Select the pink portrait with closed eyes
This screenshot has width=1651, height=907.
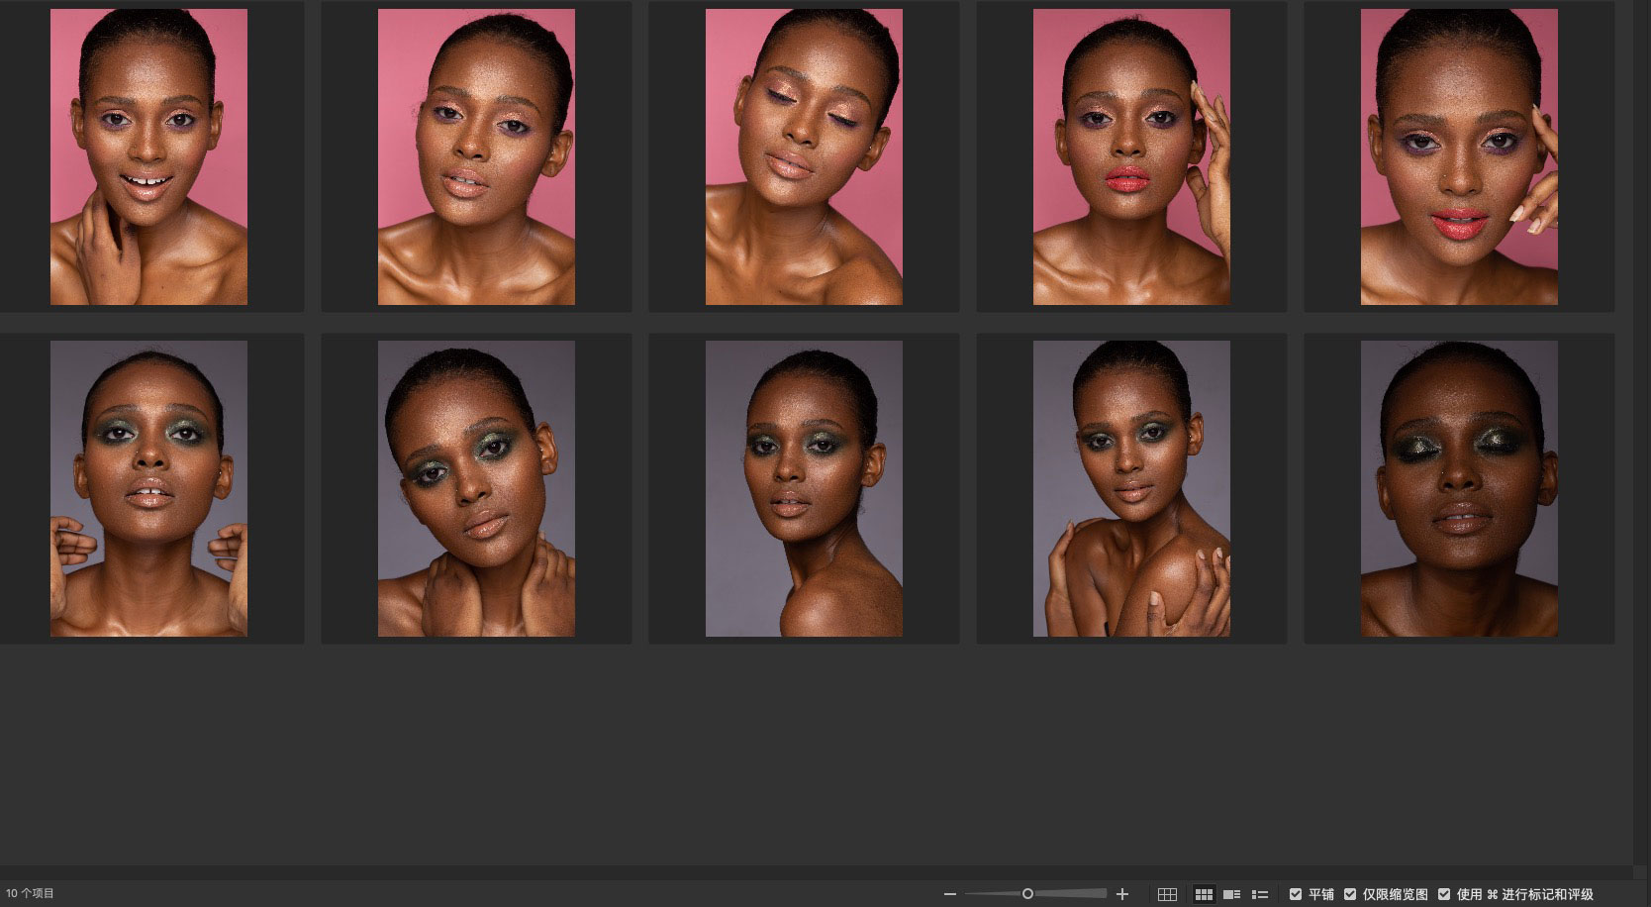click(x=804, y=156)
